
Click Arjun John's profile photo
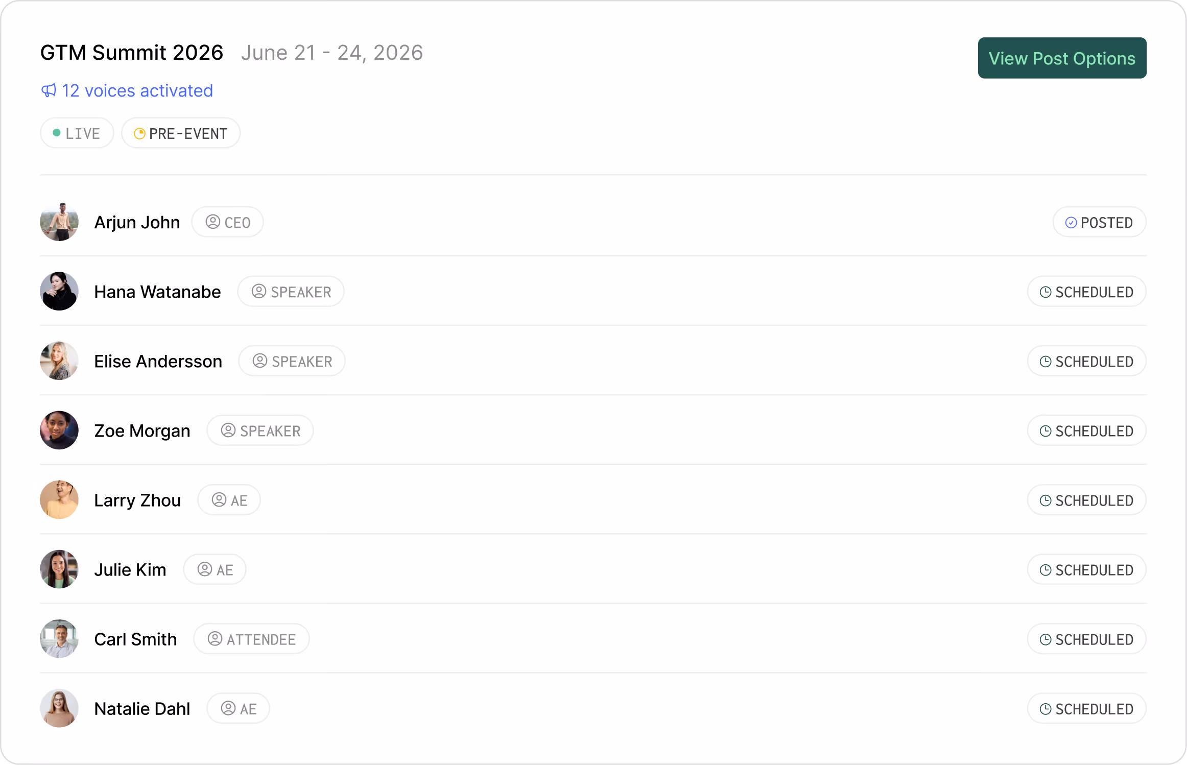point(59,222)
